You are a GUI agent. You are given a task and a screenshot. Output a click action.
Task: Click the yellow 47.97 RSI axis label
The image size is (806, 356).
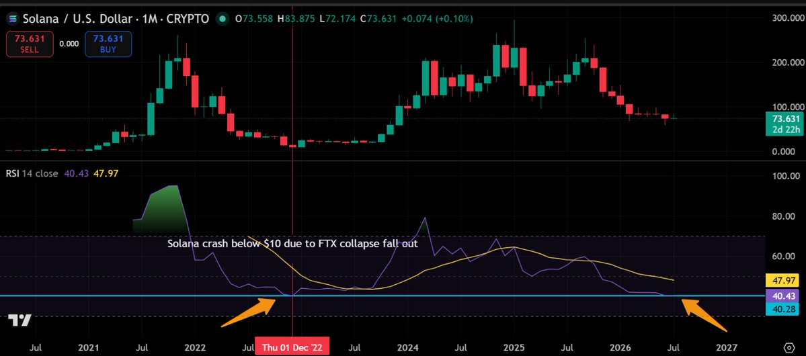782,281
